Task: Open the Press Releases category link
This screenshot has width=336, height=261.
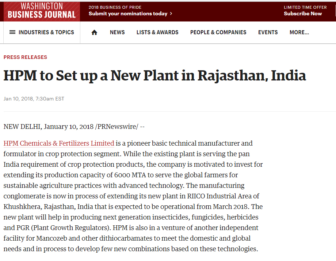Action: [x=25, y=57]
